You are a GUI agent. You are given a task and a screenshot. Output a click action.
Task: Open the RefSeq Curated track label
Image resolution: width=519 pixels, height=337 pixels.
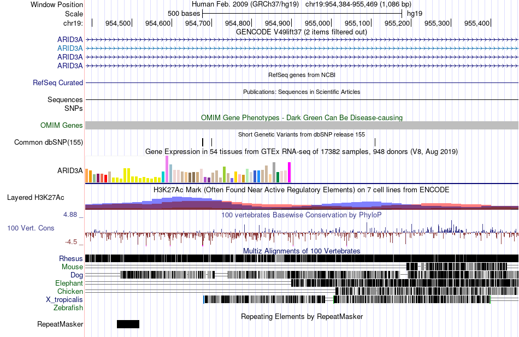click(58, 83)
